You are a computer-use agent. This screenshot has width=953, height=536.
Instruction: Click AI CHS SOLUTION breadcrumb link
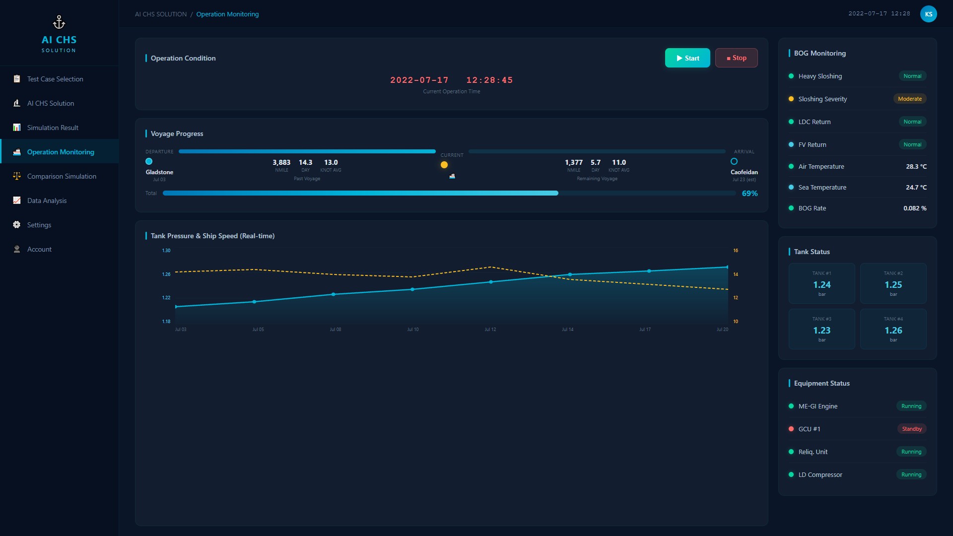tap(161, 14)
